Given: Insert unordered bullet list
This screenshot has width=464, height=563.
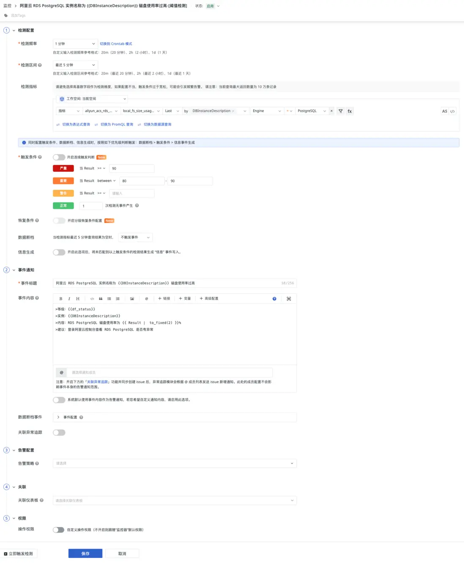Looking at the screenshot, I should point(109,299).
